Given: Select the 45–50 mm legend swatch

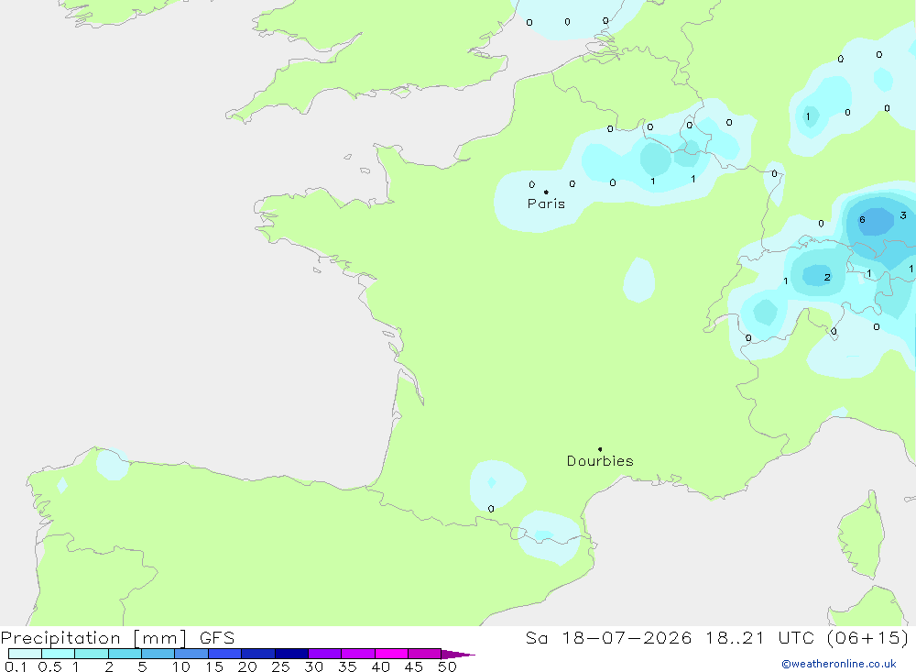Looking at the screenshot, I should 425,654.
